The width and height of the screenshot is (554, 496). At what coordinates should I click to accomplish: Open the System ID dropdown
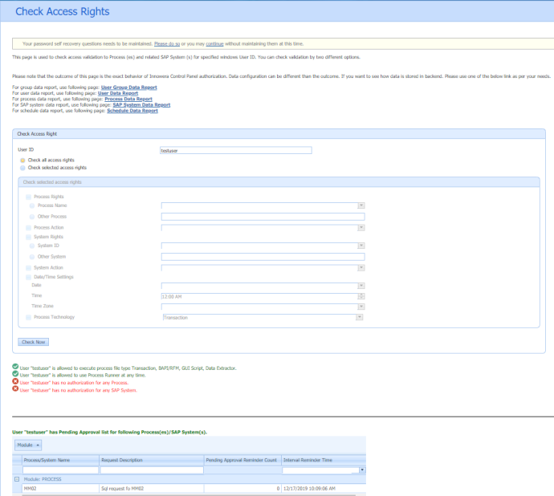[x=361, y=246]
